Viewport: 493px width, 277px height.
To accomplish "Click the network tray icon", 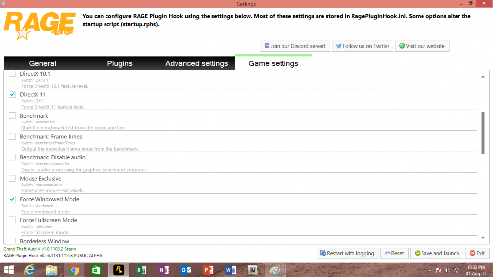I will point(456,270).
